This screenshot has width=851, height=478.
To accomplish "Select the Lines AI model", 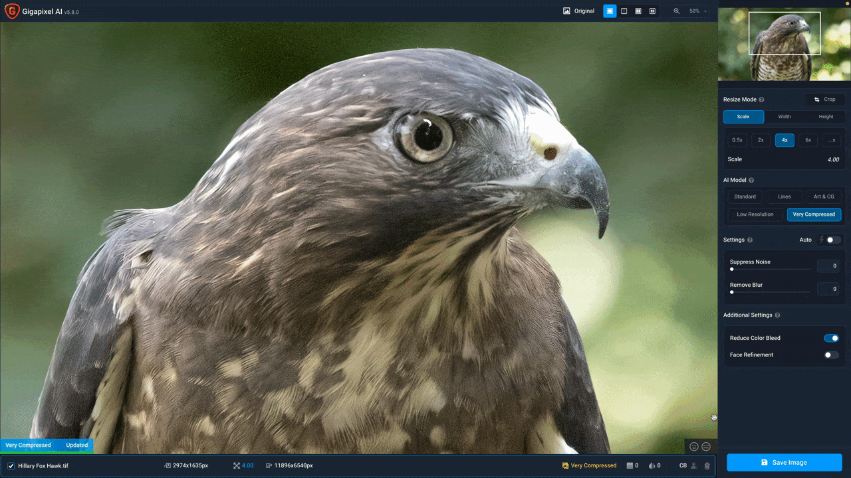I will tap(785, 197).
